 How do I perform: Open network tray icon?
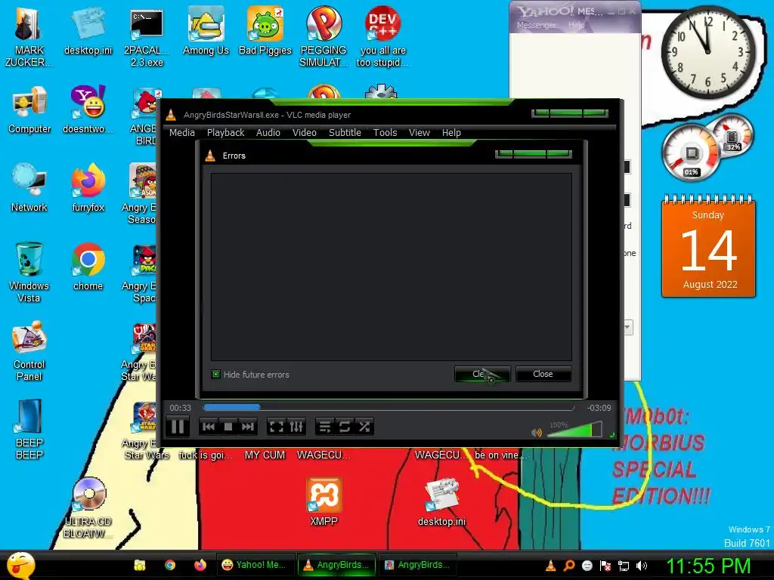(x=624, y=566)
